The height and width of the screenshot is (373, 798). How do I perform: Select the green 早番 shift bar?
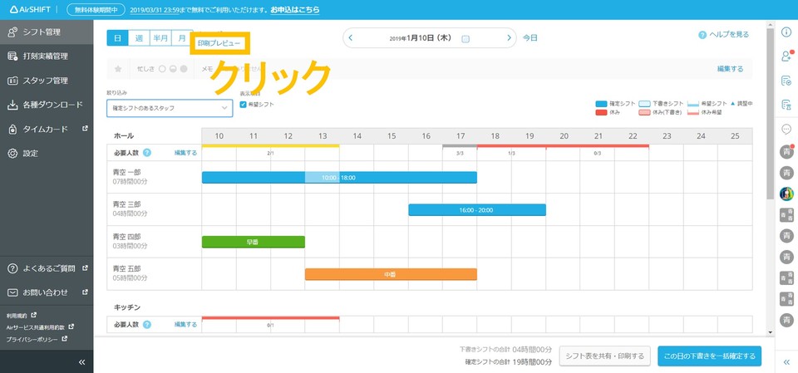pyautogui.click(x=254, y=243)
